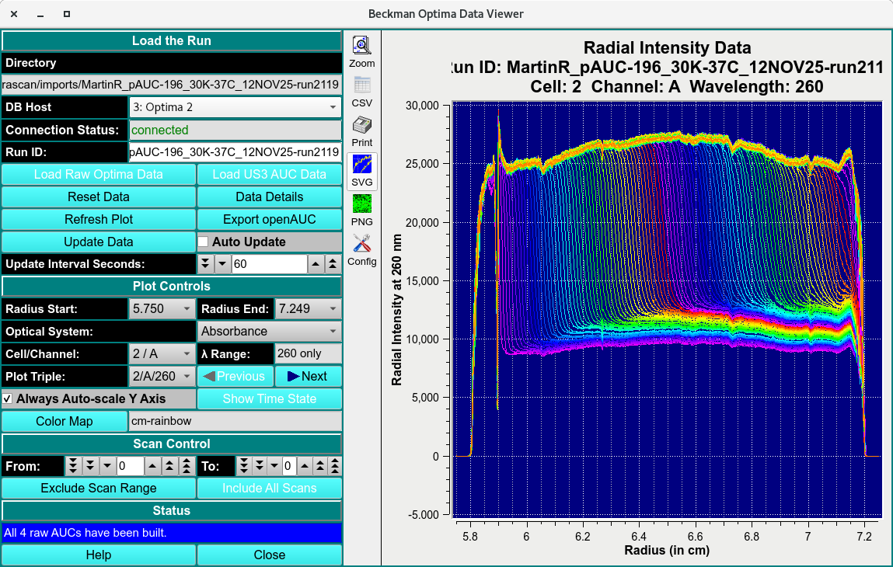Open the plot Config tools icon

pos(361,244)
